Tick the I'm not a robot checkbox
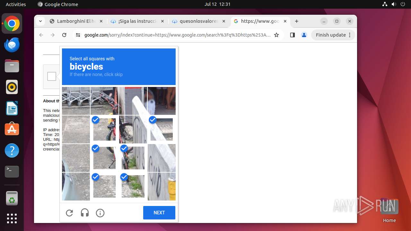 coord(52,76)
